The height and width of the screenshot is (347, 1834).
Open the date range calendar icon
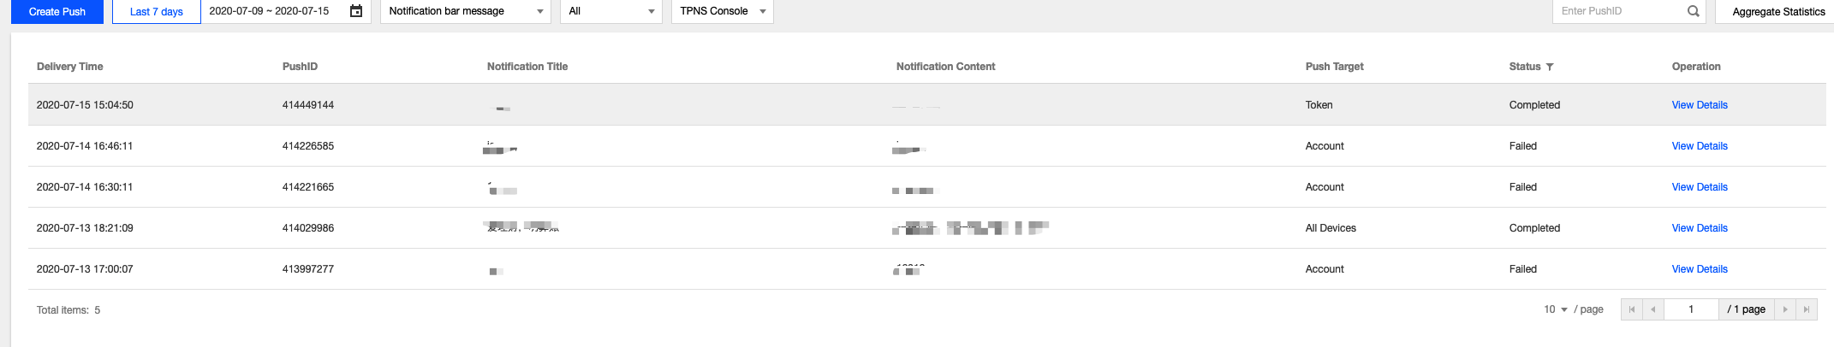coord(356,11)
